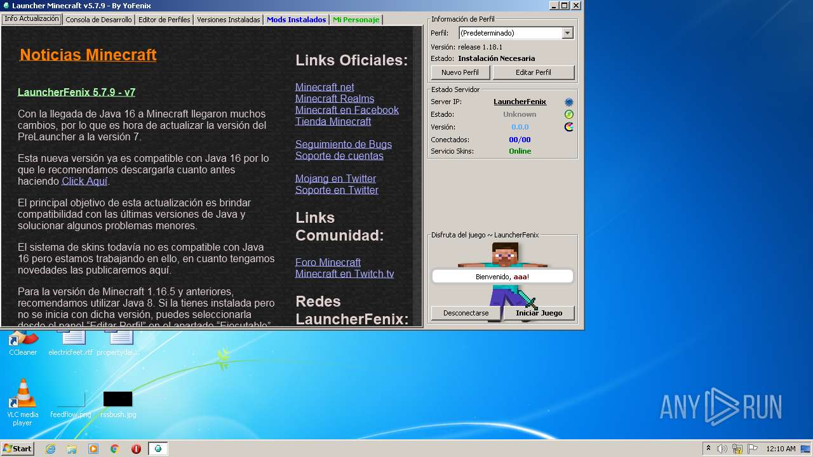Select electricfeet.rtf desktop file
The width and height of the screenshot is (813, 457).
[x=71, y=343]
